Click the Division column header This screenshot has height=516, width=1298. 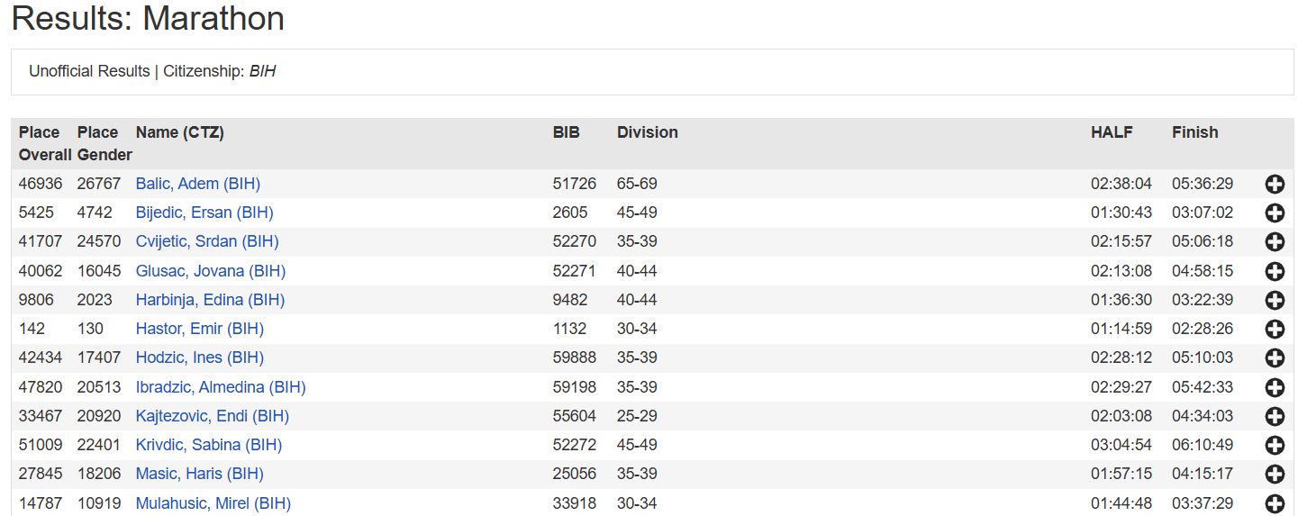647,132
